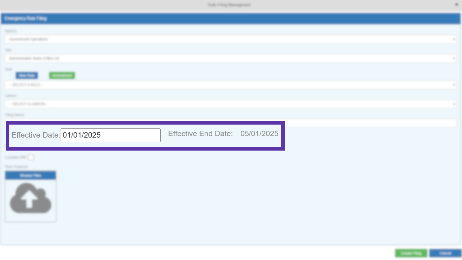The width and height of the screenshot is (462, 260).
Task: Click the Rule Proposal label
Action: click(16, 167)
